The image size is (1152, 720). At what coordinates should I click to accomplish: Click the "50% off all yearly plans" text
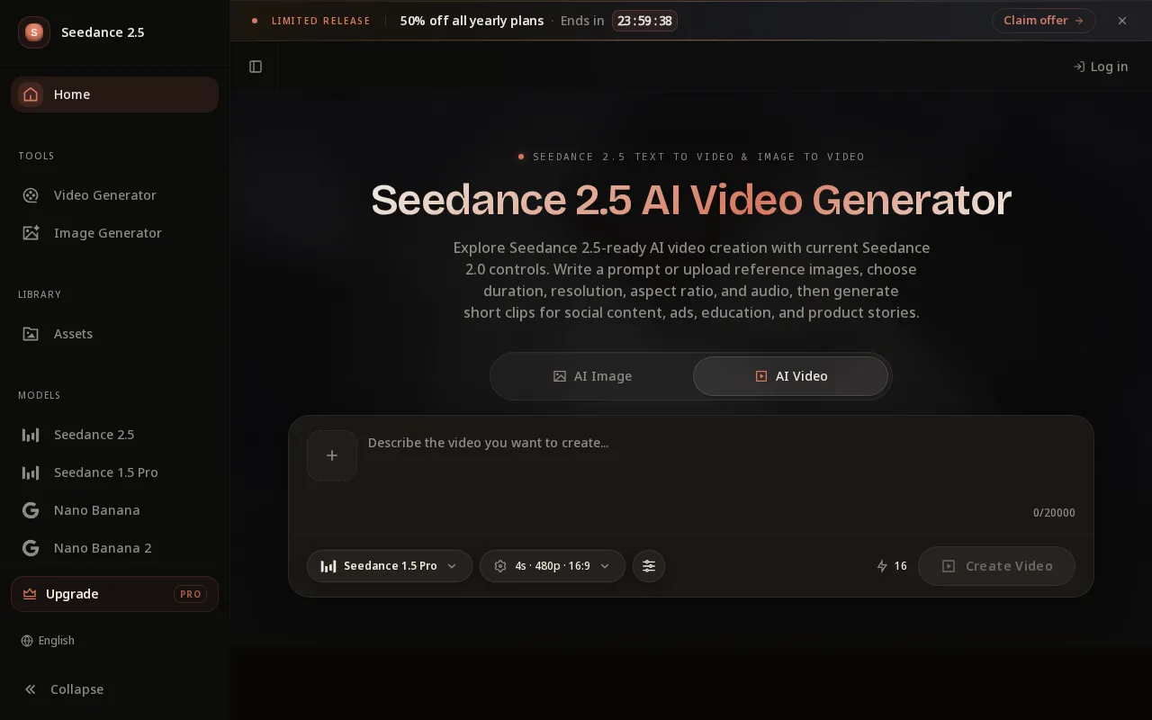click(472, 21)
